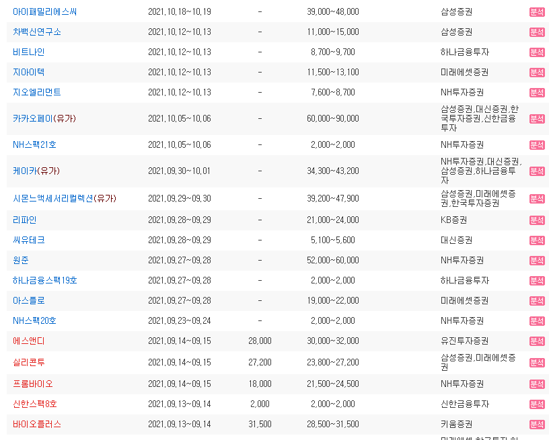
Task: Select date 2021.10.18~10.19
Action: point(180,12)
